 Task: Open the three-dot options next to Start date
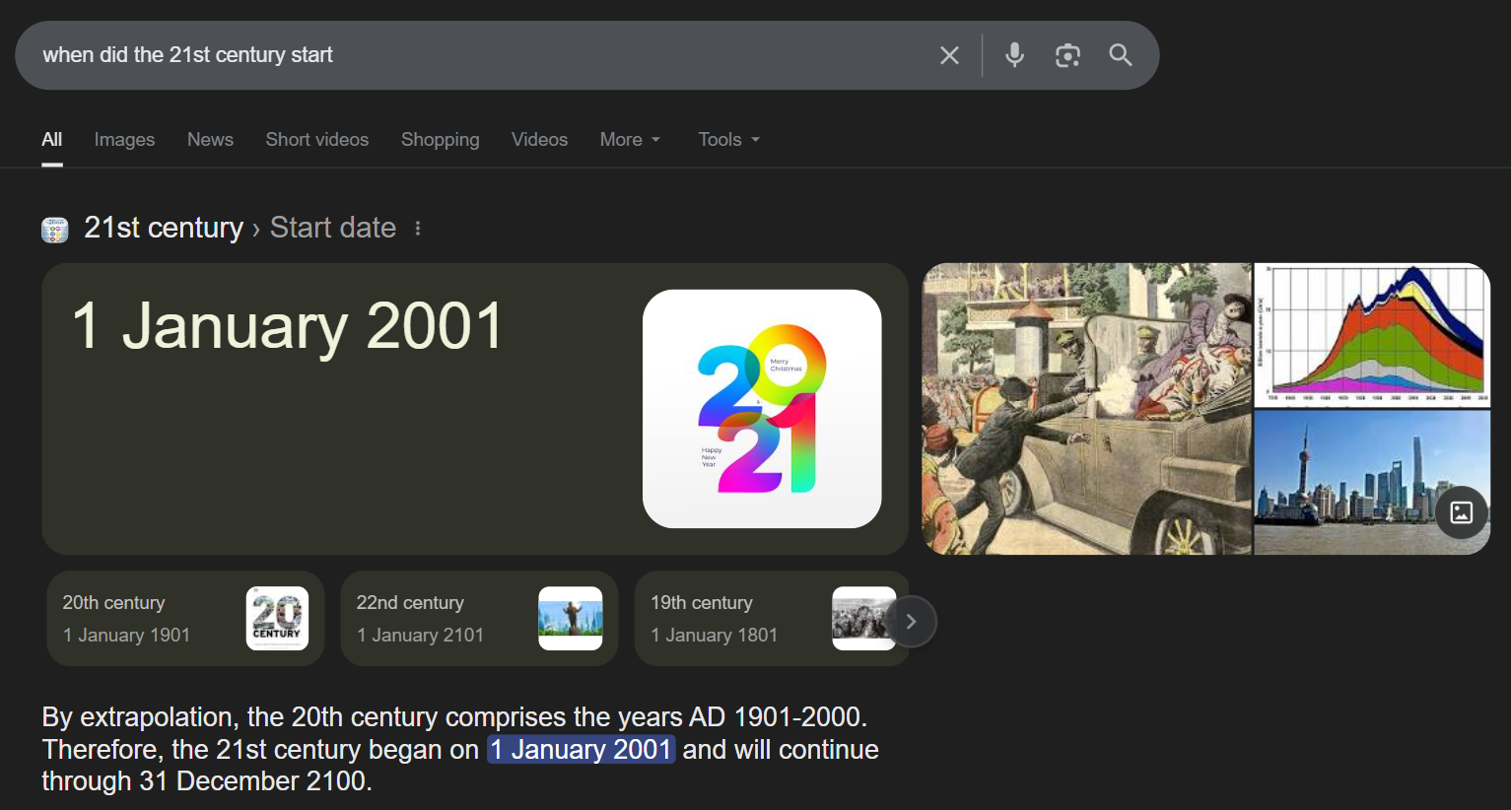coord(418,229)
